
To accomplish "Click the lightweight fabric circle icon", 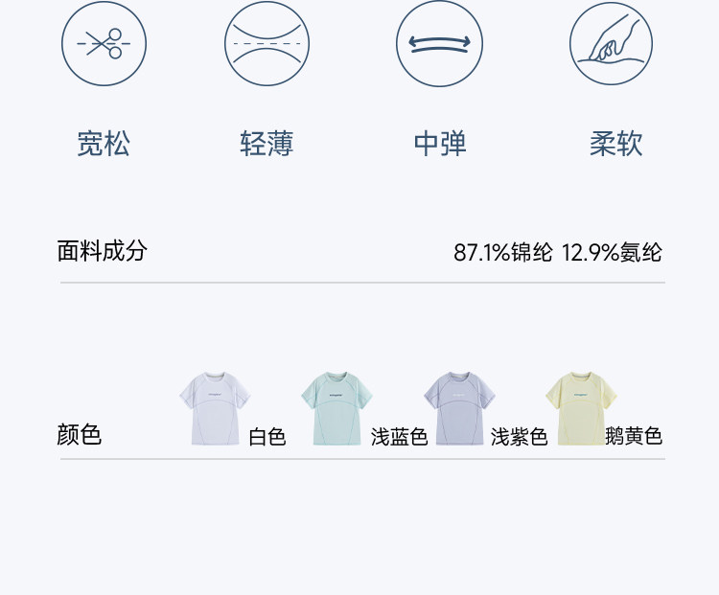I will (267, 43).
